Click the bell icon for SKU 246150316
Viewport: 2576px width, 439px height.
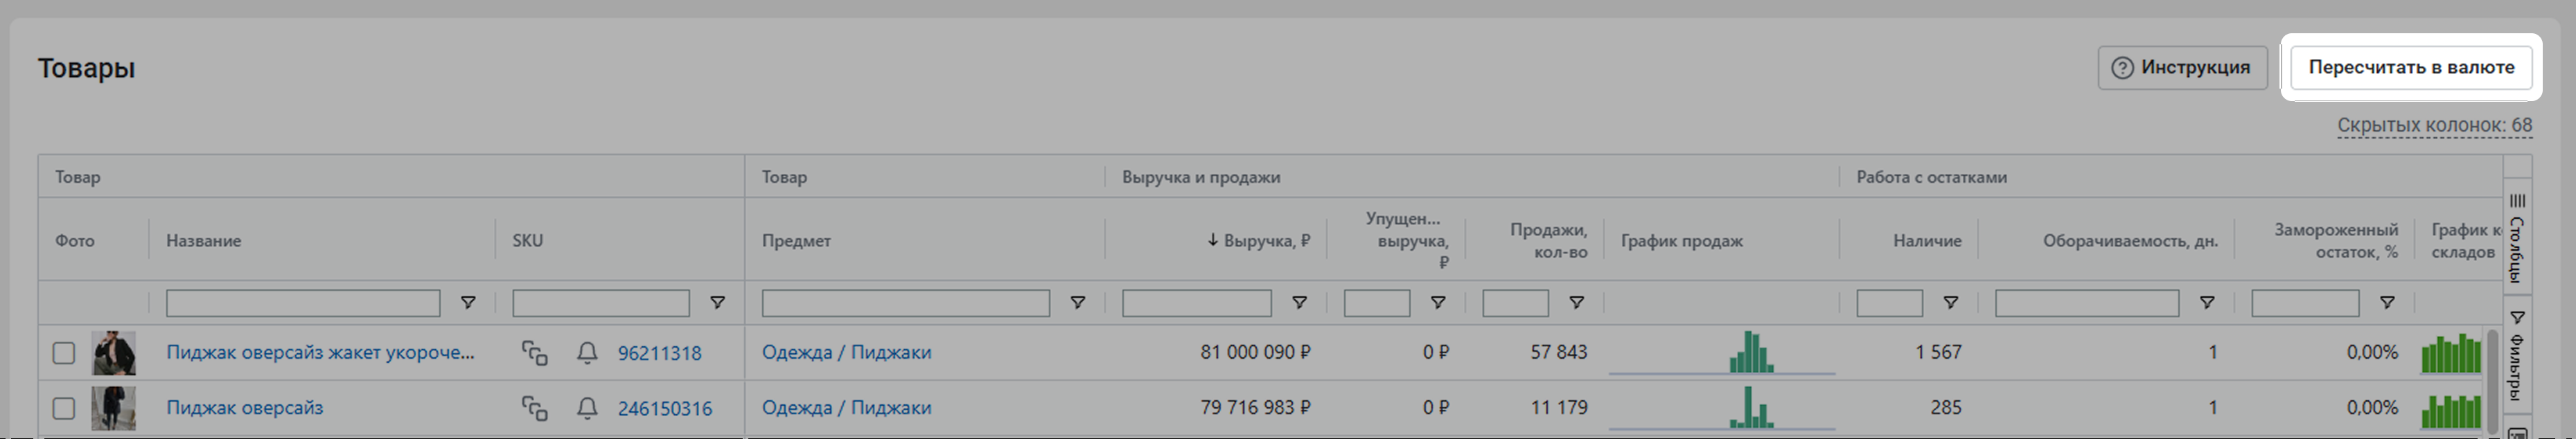587,408
